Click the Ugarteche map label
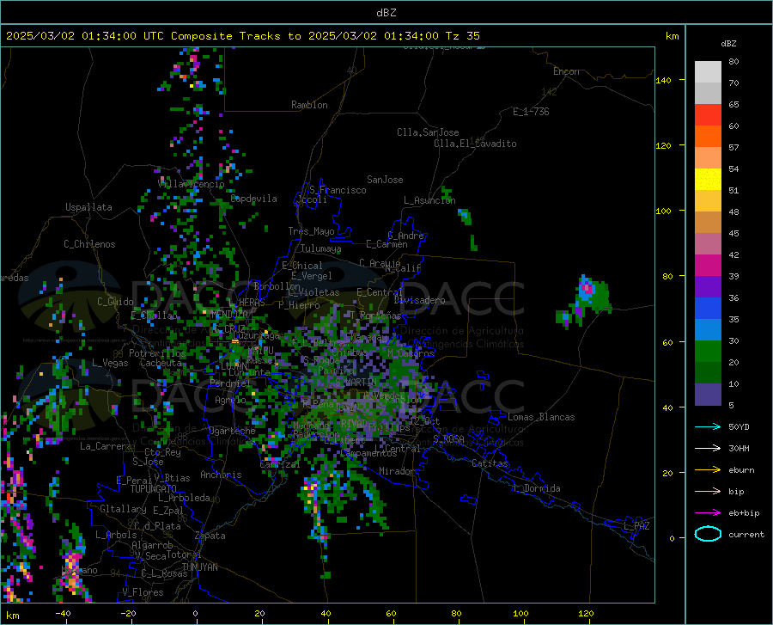This screenshot has width=773, height=625. coord(232,431)
